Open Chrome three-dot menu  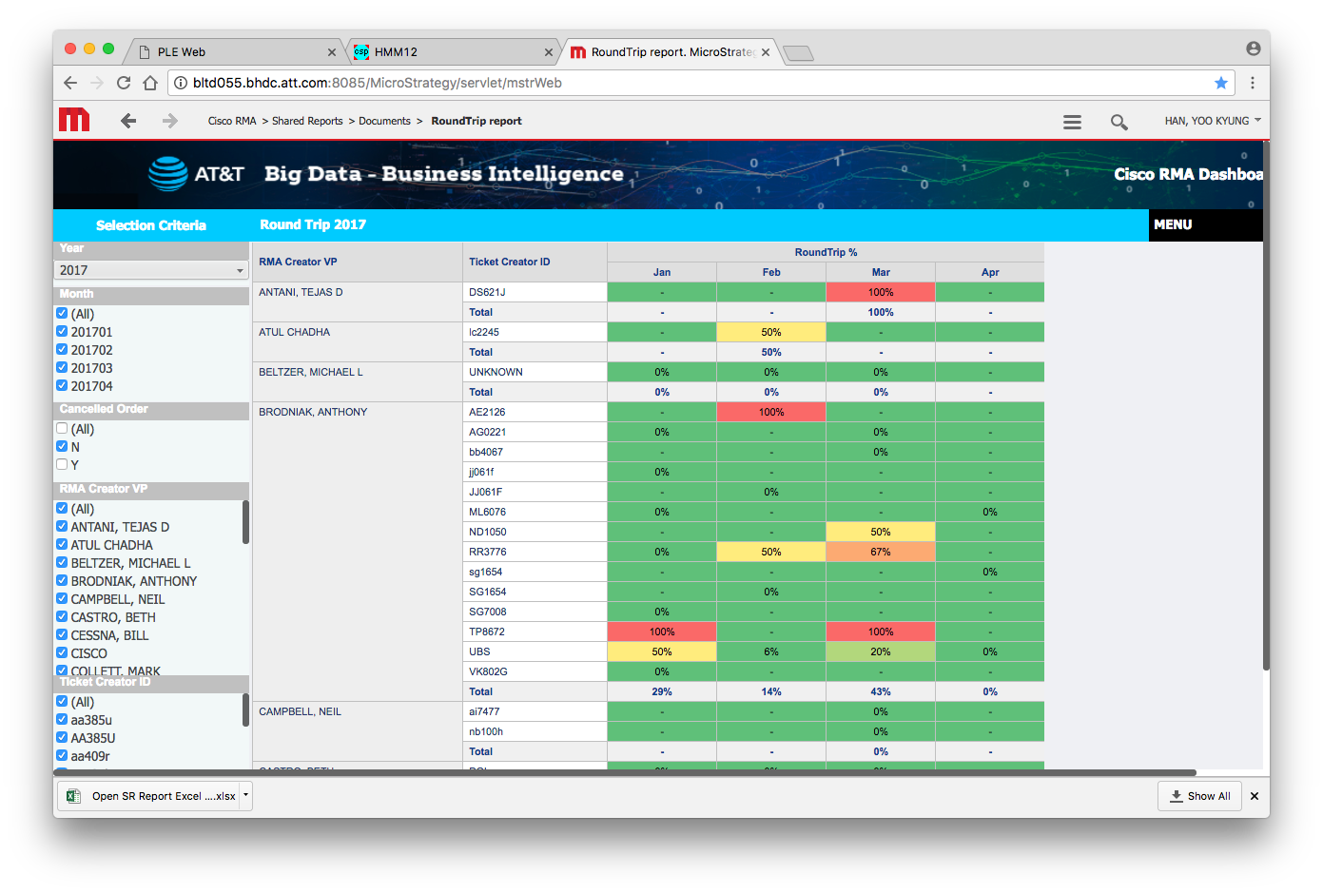click(x=1253, y=83)
